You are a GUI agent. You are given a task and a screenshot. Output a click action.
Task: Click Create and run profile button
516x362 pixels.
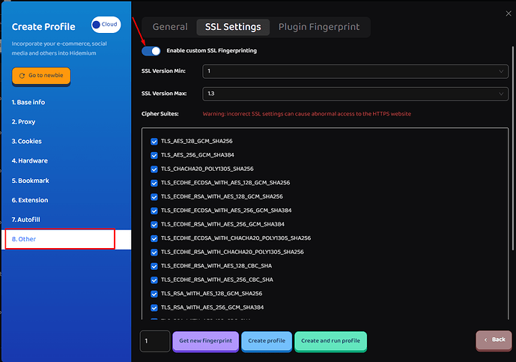click(331, 341)
